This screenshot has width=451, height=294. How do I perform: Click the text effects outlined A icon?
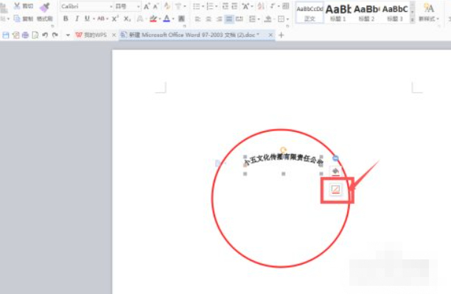(x=140, y=19)
